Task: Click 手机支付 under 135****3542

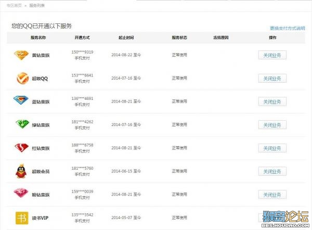Action: pos(82,221)
